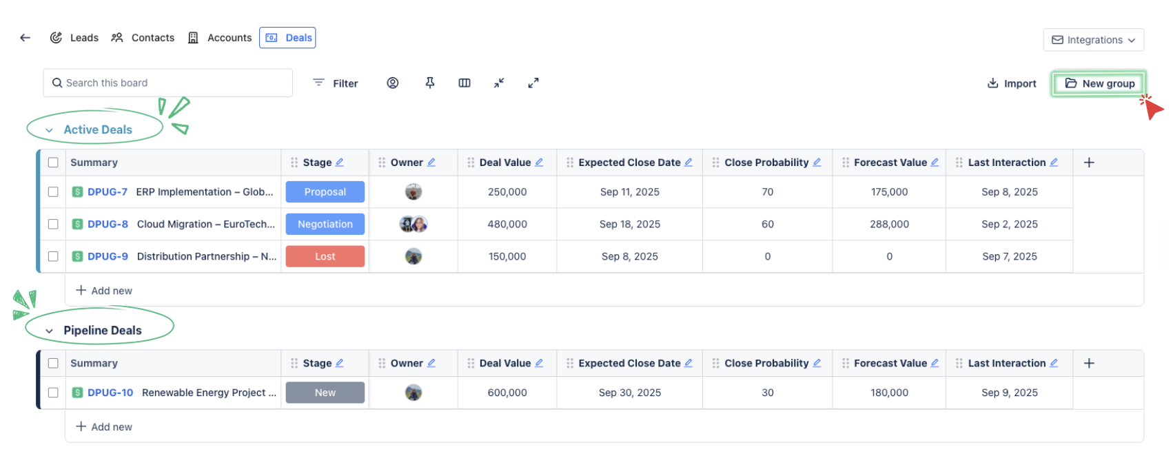Check the DPUG-9 row checkbox
This screenshot has width=1173, height=467.
[53, 256]
